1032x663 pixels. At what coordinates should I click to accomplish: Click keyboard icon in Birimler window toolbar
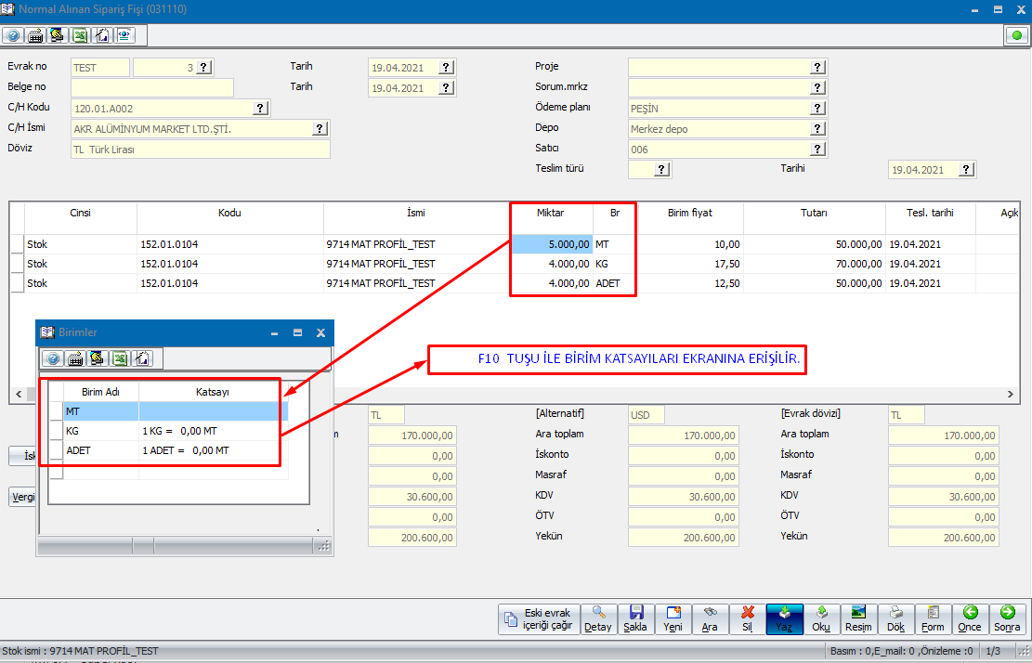point(75,358)
